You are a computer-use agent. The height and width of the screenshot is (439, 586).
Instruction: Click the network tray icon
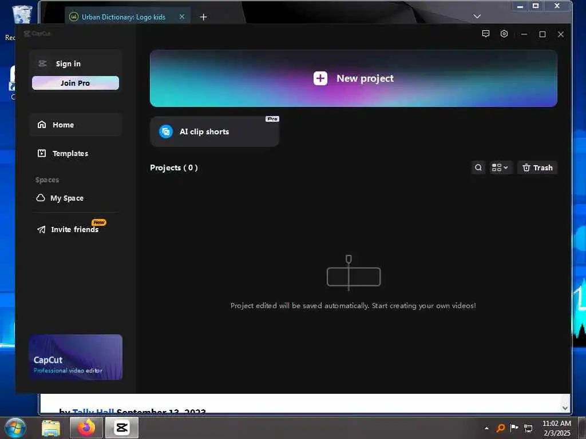point(528,428)
